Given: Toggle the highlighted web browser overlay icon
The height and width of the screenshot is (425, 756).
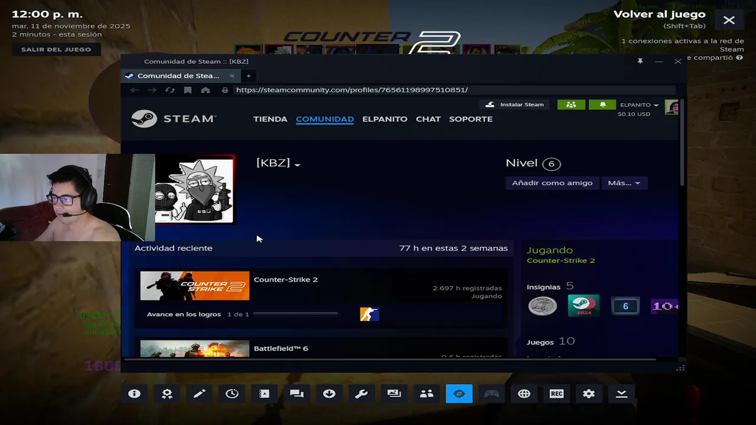Looking at the screenshot, I should click(459, 394).
